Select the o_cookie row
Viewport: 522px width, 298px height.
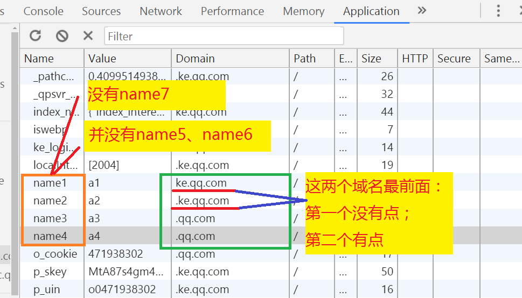tap(55, 254)
